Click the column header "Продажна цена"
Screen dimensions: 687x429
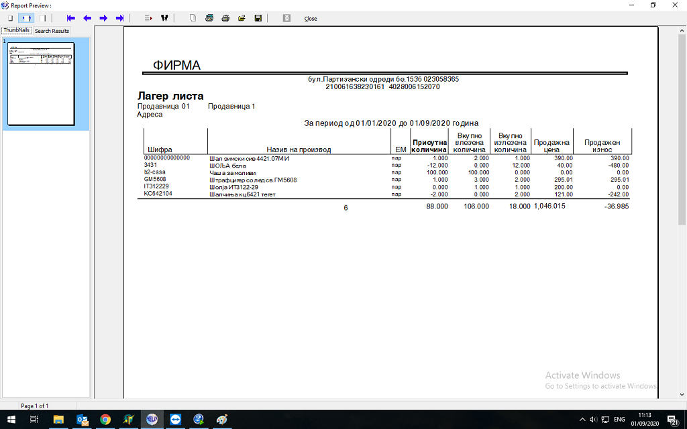[x=551, y=146]
